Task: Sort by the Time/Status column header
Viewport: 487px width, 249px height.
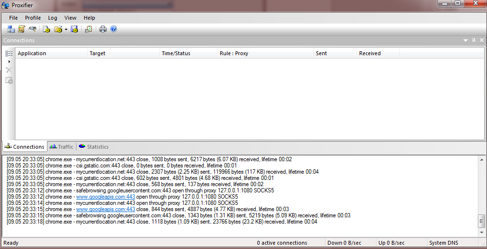Action: click(188, 53)
